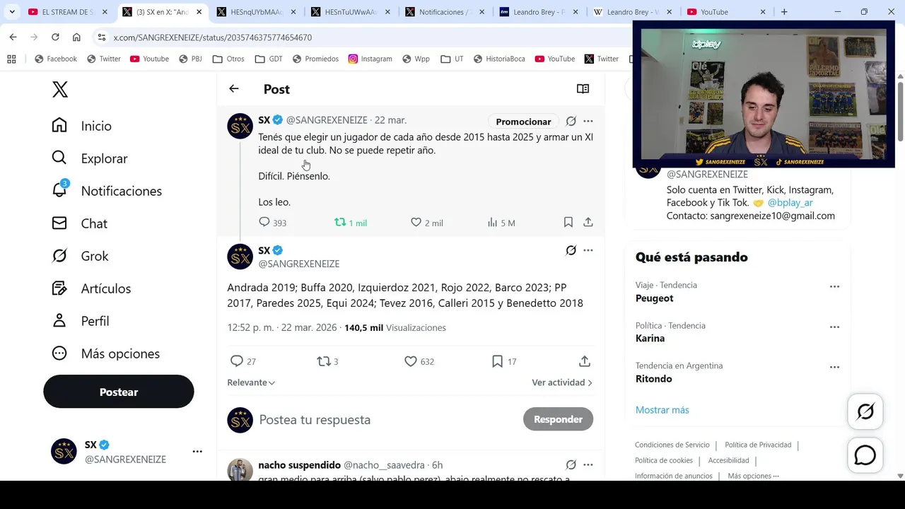Viewport: 905px width, 509px height.
Task: Open Grok in the sidebar
Action: (x=80, y=256)
